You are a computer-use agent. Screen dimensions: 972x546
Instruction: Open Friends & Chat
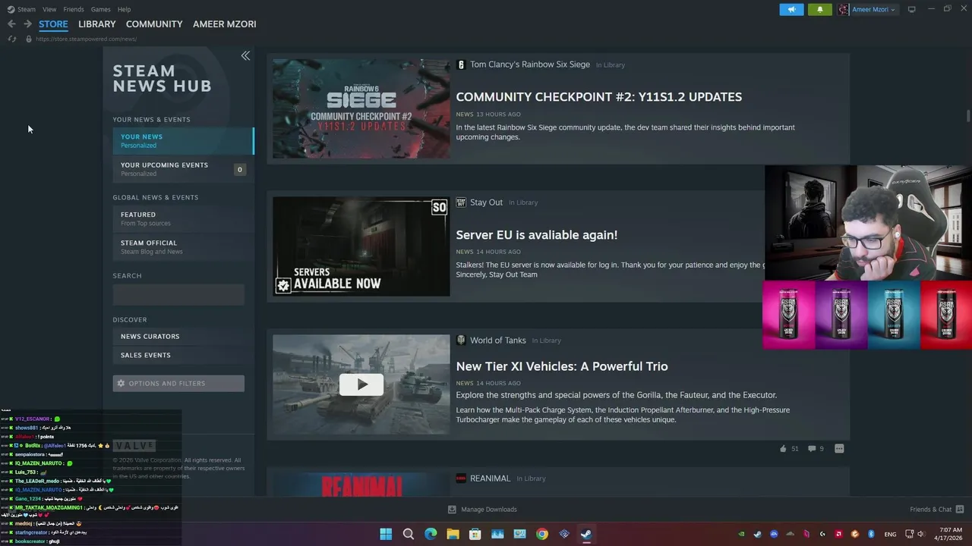936,510
